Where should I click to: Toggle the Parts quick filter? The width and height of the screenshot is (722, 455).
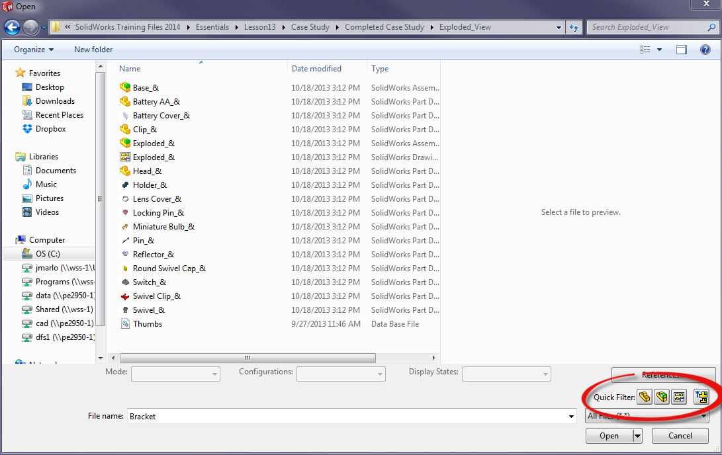coord(644,397)
